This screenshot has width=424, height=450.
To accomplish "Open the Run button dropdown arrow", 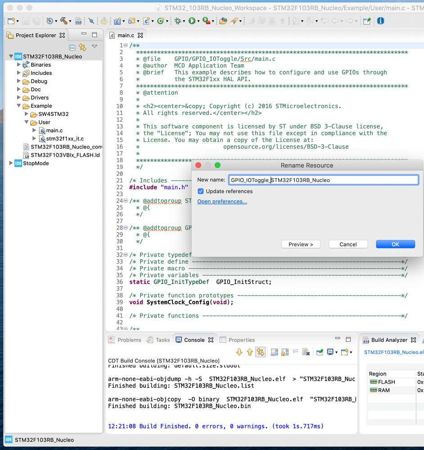I will point(198,21).
